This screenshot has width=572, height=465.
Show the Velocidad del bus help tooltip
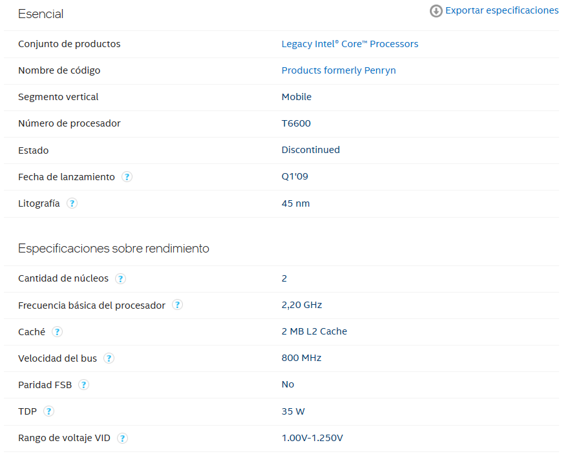[x=109, y=358]
